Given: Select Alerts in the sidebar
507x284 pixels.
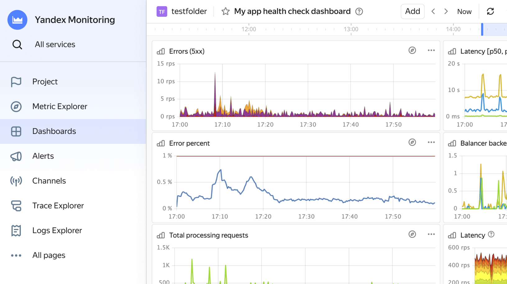Looking at the screenshot, I should pyautogui.click(x=43, y=156).
